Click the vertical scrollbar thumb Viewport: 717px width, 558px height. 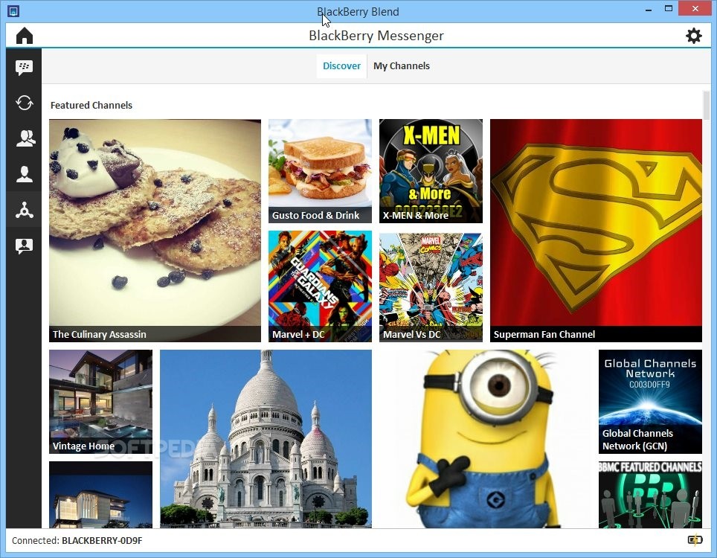(707, 105)
